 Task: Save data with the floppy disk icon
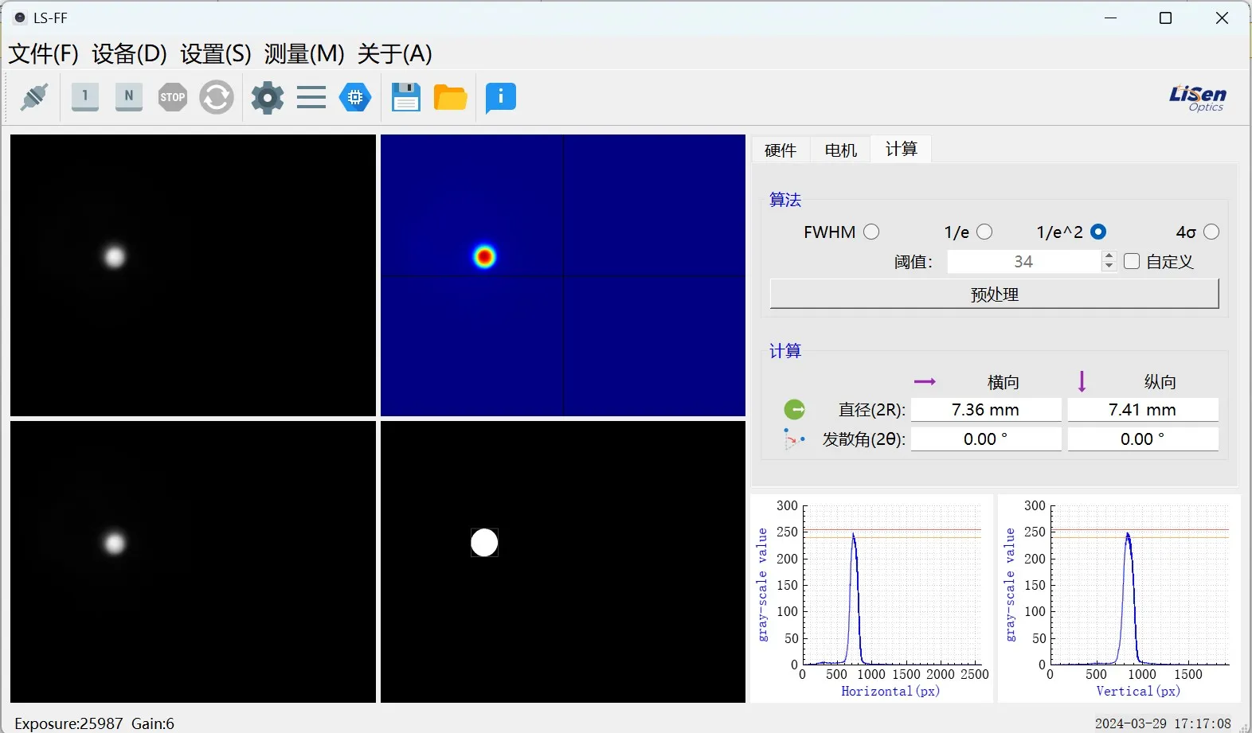[405, 97]
